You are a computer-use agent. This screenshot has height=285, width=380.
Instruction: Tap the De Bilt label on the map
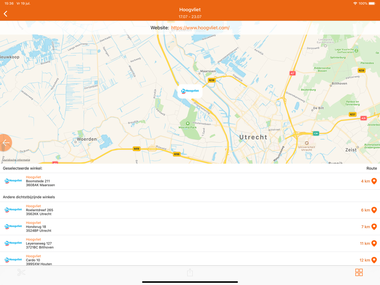[x=318, y=108]
